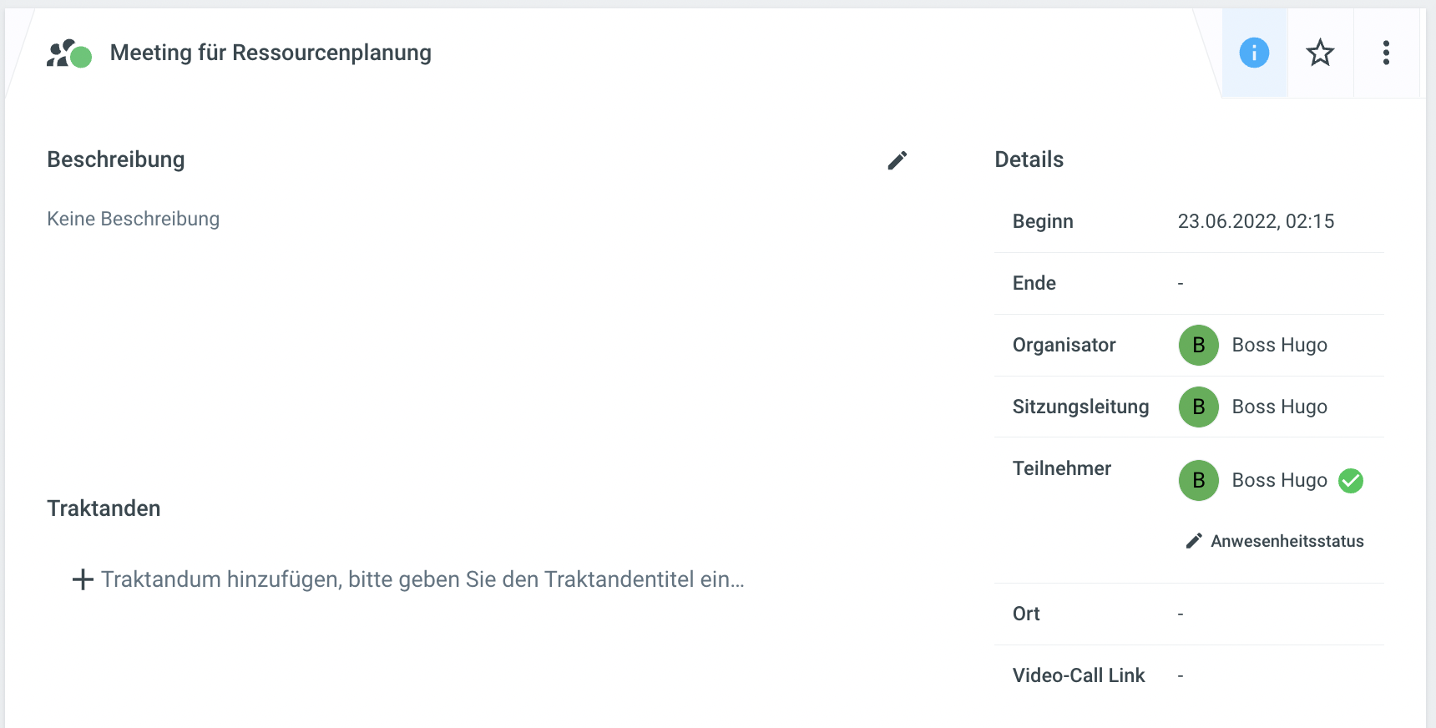Image resolution: width=1436 pixels, height=728 pixels.
Task: Click the Sitzungsleitung avatar badge
Action: tap(1198, 407)
